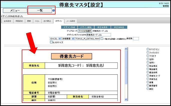Click the 修正後保存 button
Image resolution: width=171 pixels, height=106 pixels.
(x=102, y=27)
